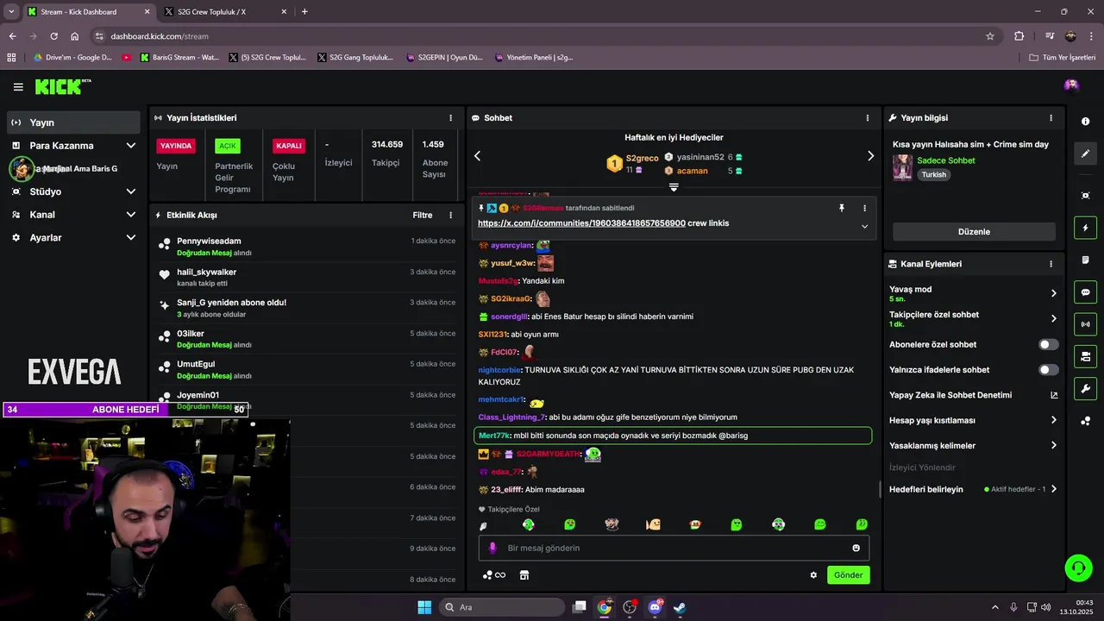Click the camera channel actions icon in right sidebar
Image resolution: width=1104 pixels, height=621 pixels.
[1085, 356]
